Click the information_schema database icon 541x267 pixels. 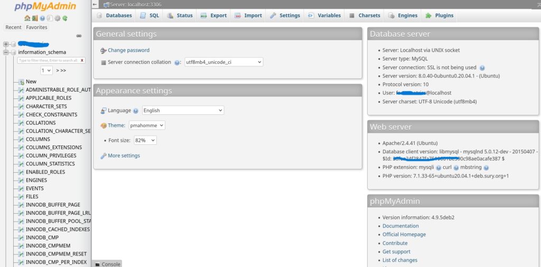(x=13, y=52)
